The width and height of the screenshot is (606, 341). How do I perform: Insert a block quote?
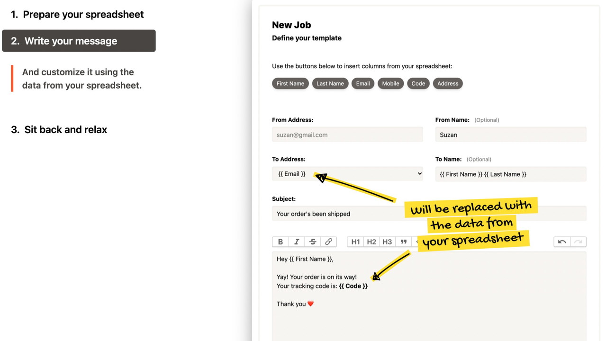[x=404, y=242]
